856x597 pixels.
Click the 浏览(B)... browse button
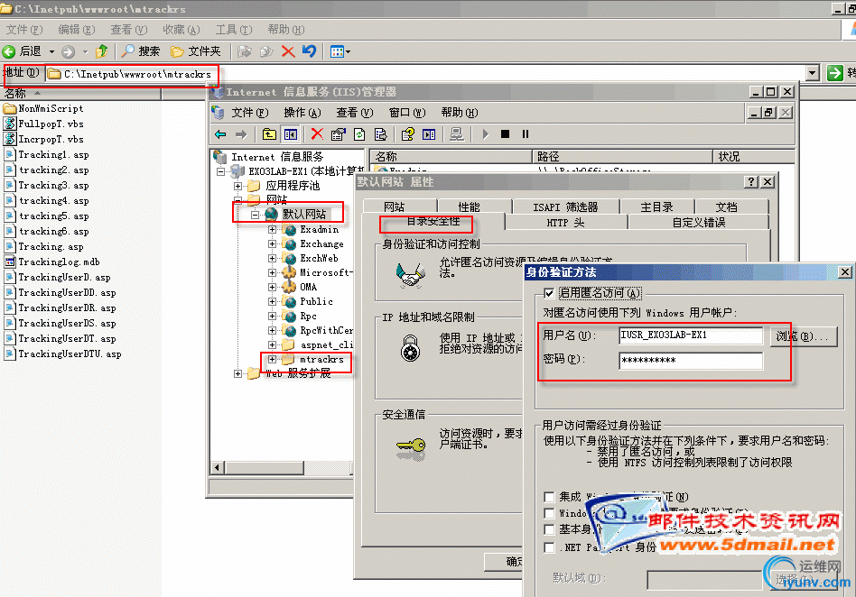click(x=803, y=336)
